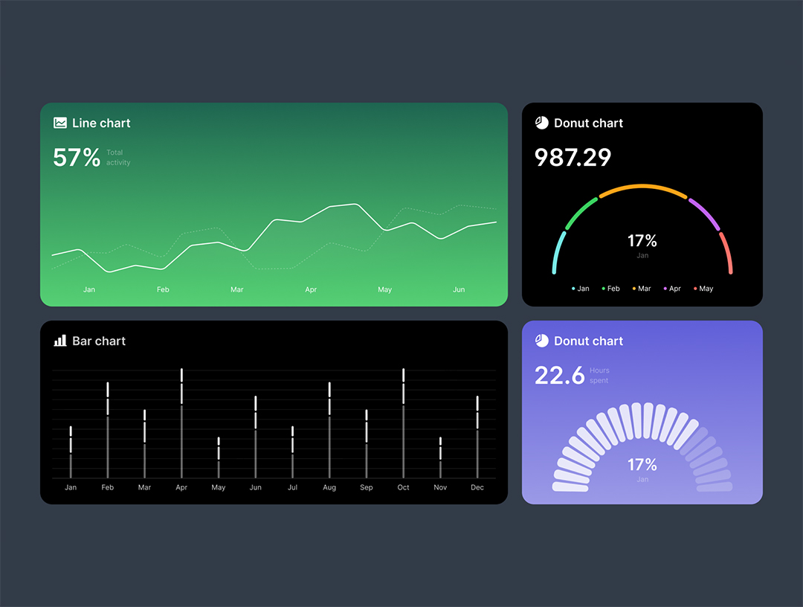The height and width of the screenshot is (607, 803).
Task: Click the Nov bar in the bar chart
Action: click(x=440, y=457)
